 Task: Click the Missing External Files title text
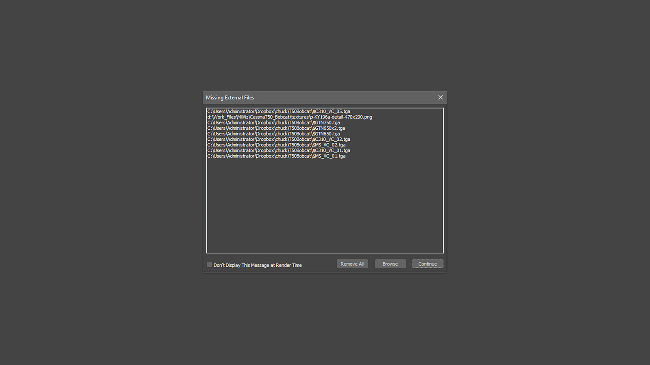(230, 98)
